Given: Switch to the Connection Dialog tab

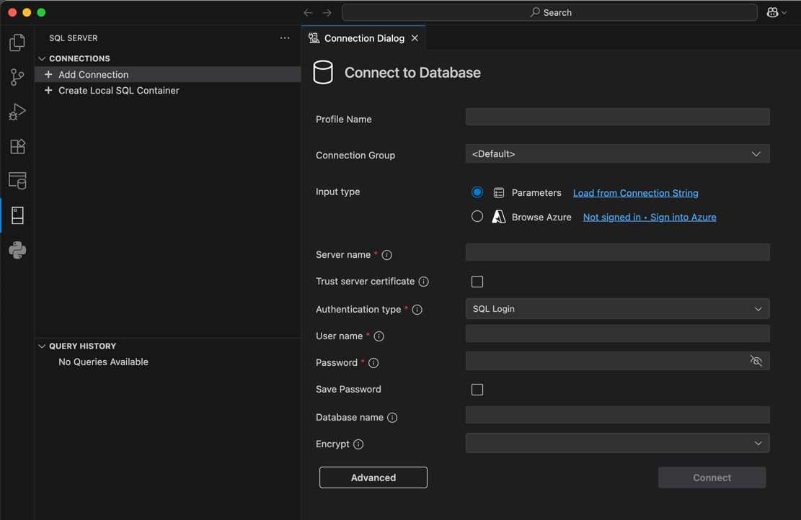Looking at the screenshot, I should 363,38.
